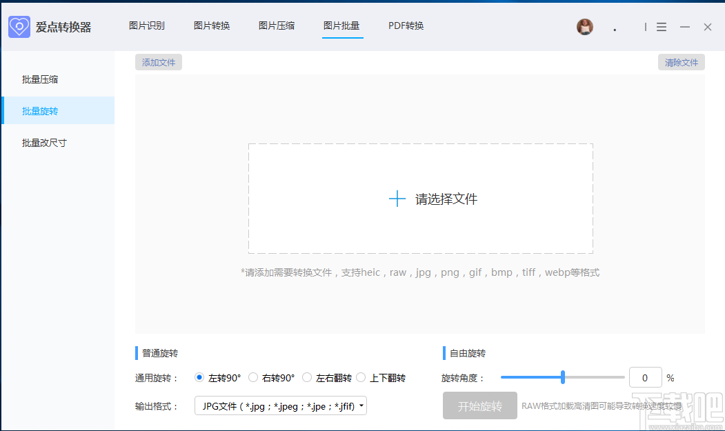Click the user avatar icon in title bar
The width and height of the screenshot is (725, 431).
[584, 27]
